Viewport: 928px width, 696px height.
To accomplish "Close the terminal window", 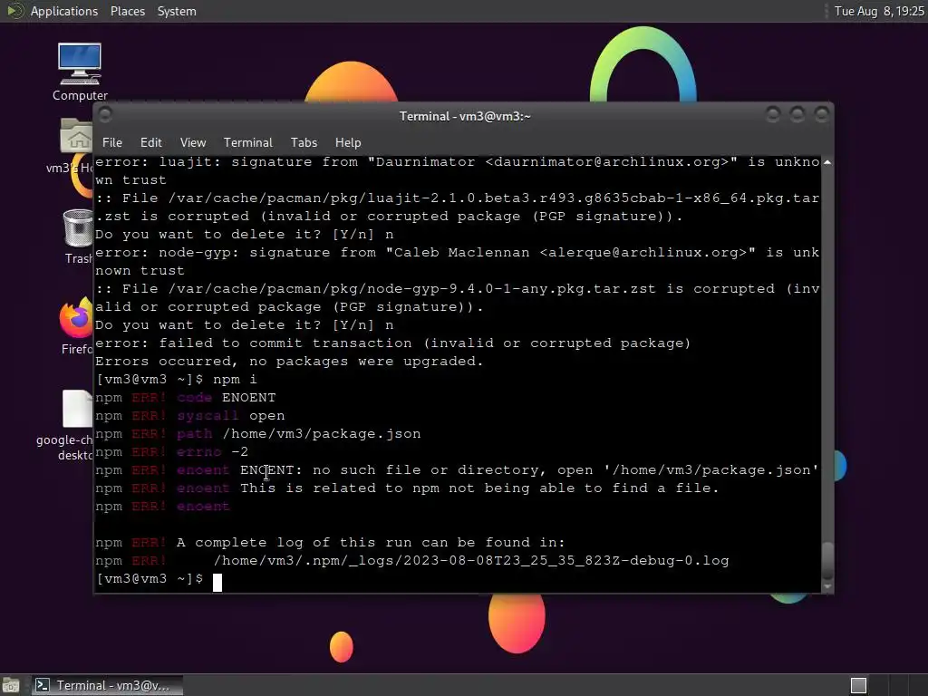I will click(x=821, y=114).
